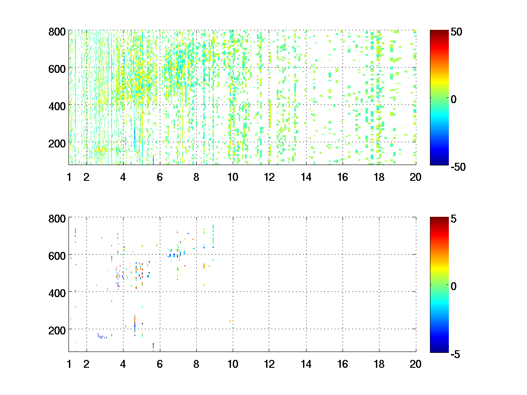Click x-axis tick '16' under upper plot
The width and height of the screenshot is (527, 395).
tap(343, 177)
